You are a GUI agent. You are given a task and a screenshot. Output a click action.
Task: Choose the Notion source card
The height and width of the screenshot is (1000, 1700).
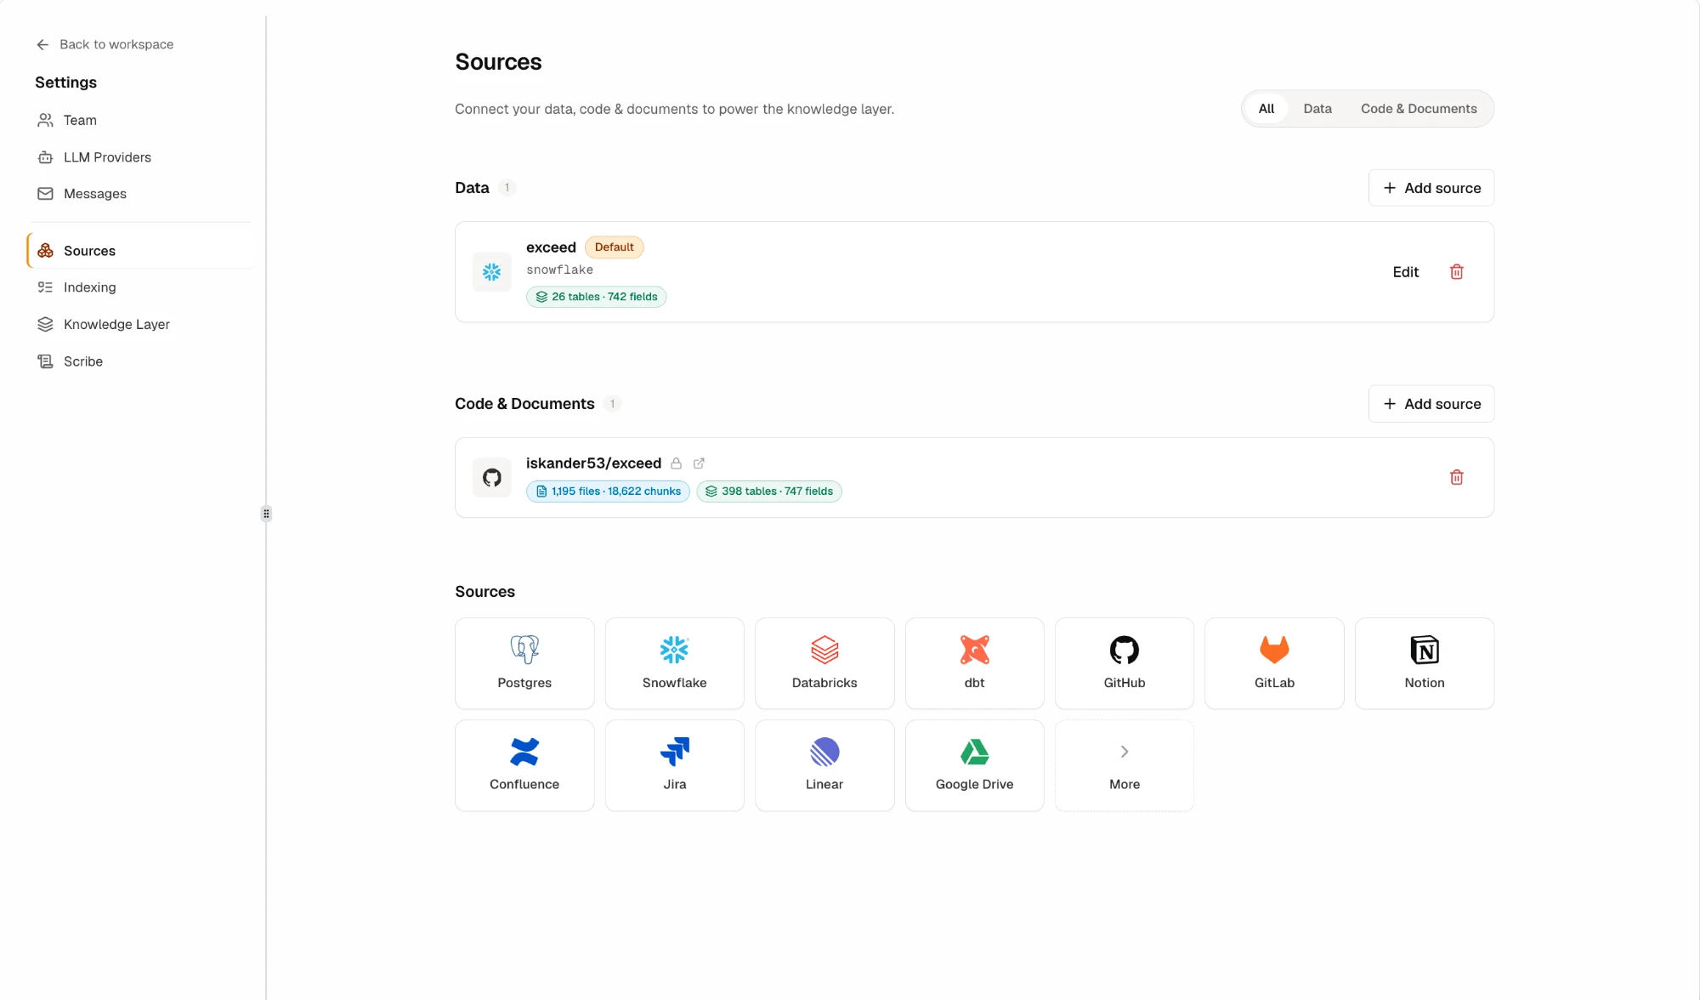(x=1425, y=663)
